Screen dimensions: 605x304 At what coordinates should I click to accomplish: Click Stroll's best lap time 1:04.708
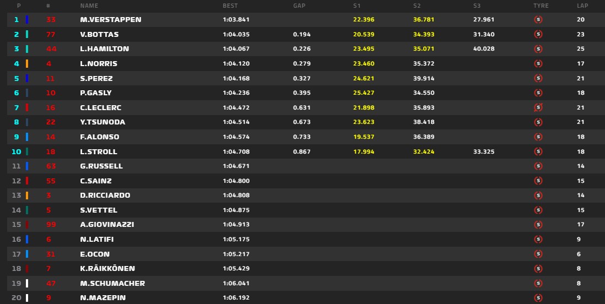236,151
